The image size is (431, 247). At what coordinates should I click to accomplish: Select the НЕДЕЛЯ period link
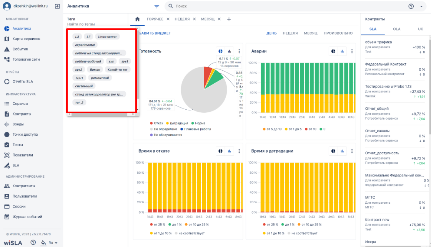click(290, 33)
